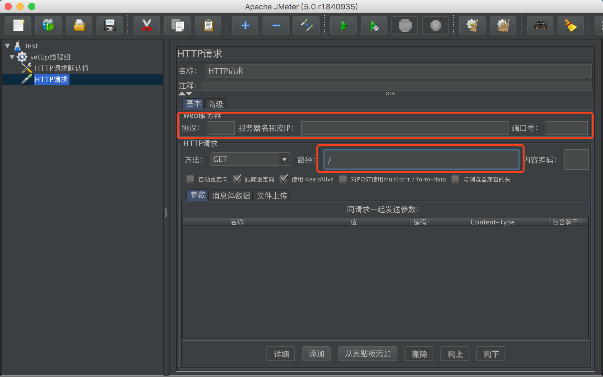This screenshot has width=603, height=377.
Task: Click the up arrow of the comment divider
Action: tap(182, 94)
